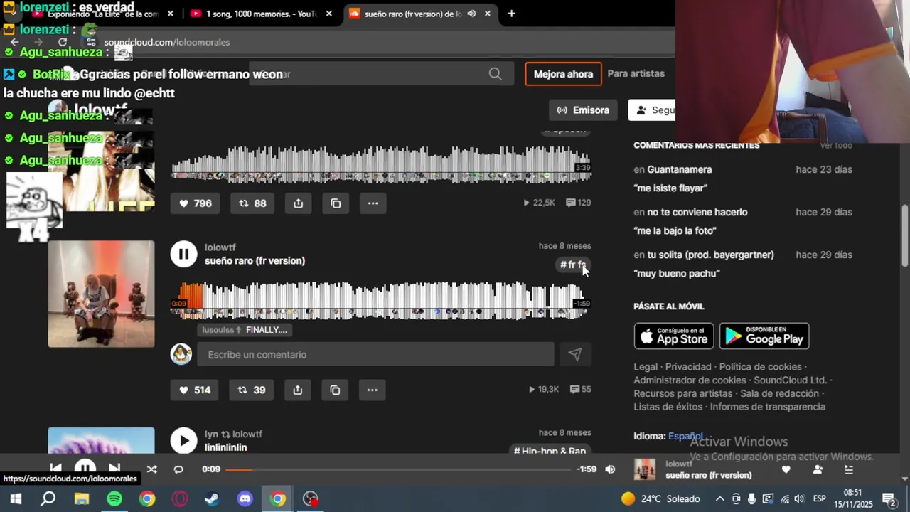Open the 'Informes de transparencia' link
The image size is (910, 512).
[767, 407]
